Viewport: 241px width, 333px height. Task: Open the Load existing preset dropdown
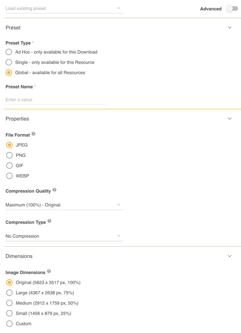64,9
